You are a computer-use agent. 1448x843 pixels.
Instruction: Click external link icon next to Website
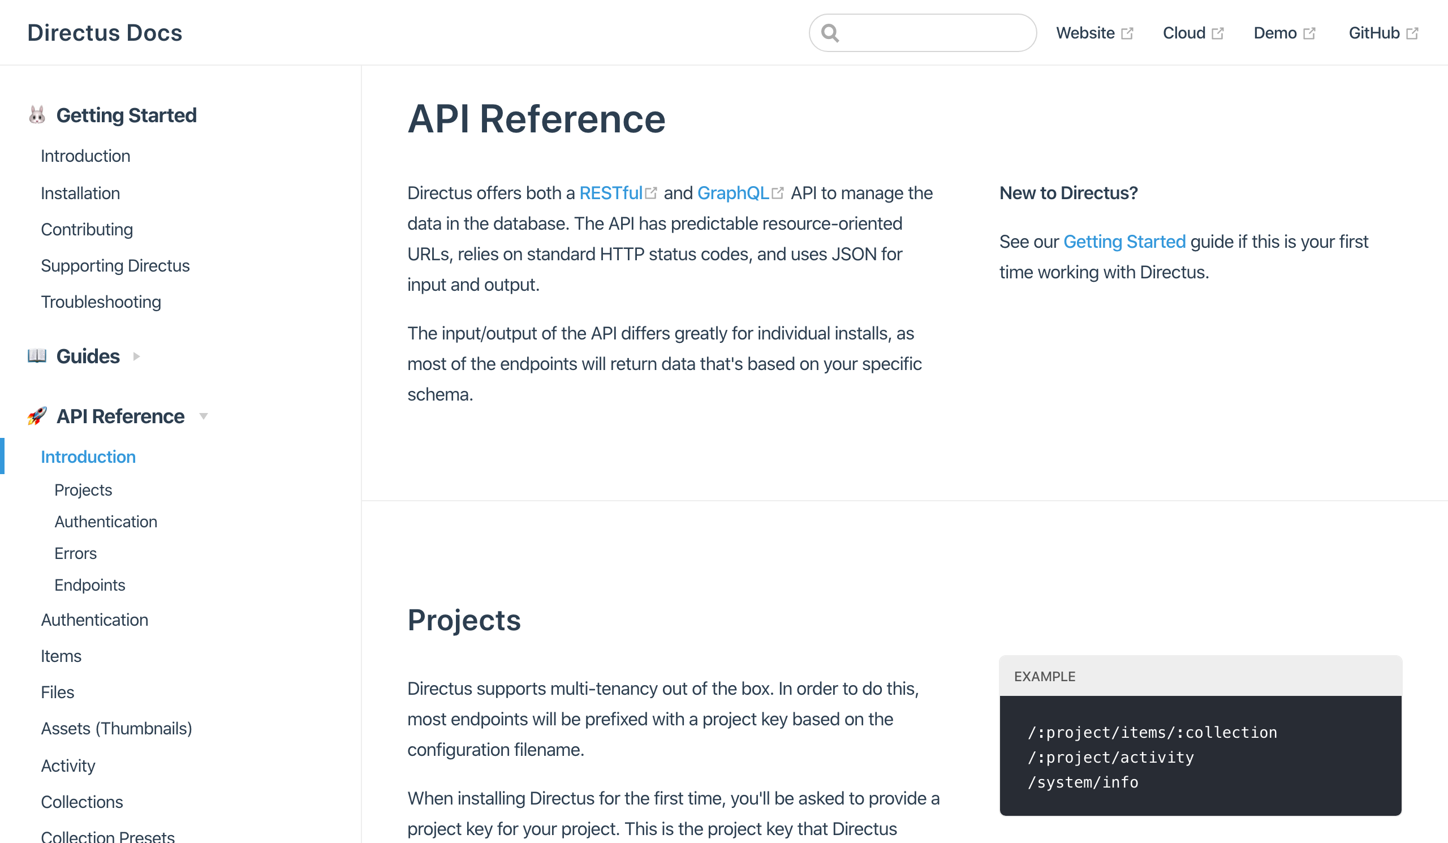pos(1127,33)
